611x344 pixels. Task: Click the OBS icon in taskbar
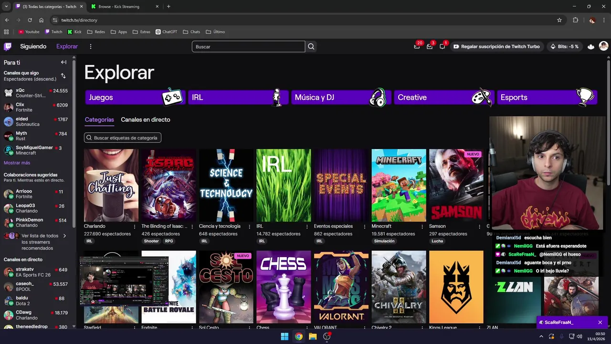(x=327, y=336)
